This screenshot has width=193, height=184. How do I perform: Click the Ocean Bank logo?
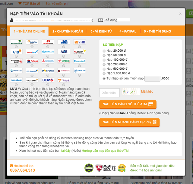pyautogui.click(x=16, y=71)
